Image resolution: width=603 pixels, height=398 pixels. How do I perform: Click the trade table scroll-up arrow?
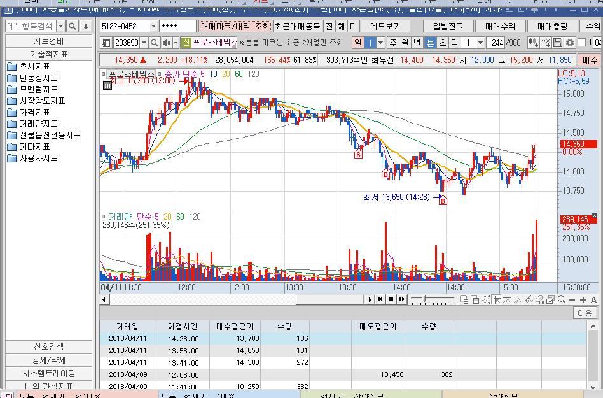(593, 326)
